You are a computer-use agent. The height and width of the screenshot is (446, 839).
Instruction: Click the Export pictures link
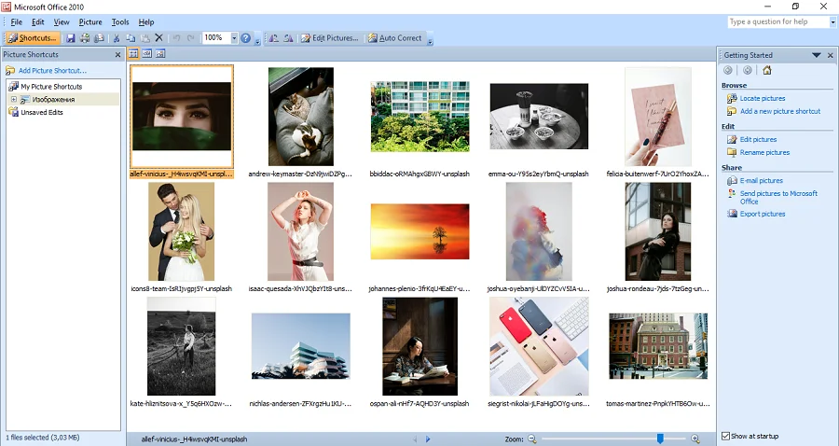763,214
